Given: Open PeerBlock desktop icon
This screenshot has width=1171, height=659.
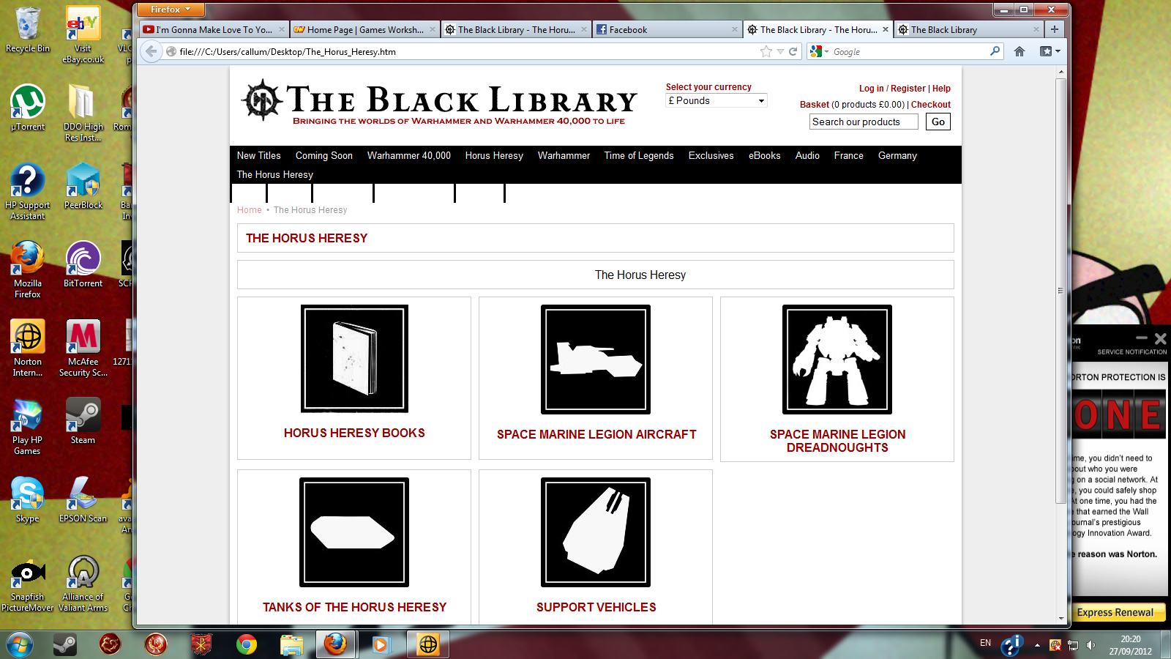Looking at the screenshot, I should 83,186.
